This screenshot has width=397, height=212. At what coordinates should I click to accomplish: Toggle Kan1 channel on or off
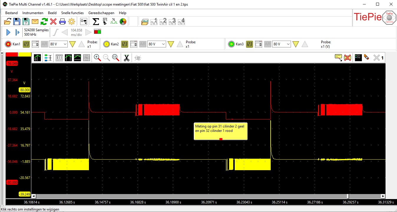pos(8,44)
